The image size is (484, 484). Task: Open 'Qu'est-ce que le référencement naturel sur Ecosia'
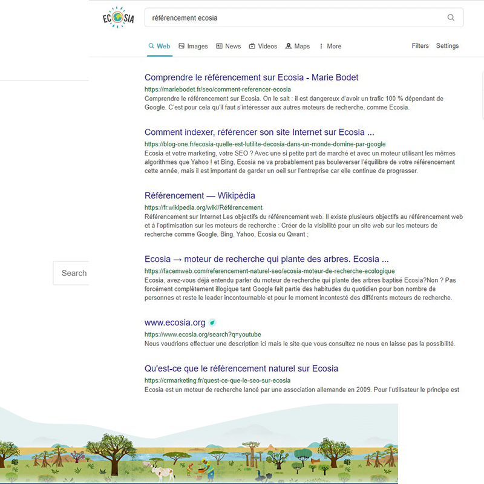click(x=241, y=368)
